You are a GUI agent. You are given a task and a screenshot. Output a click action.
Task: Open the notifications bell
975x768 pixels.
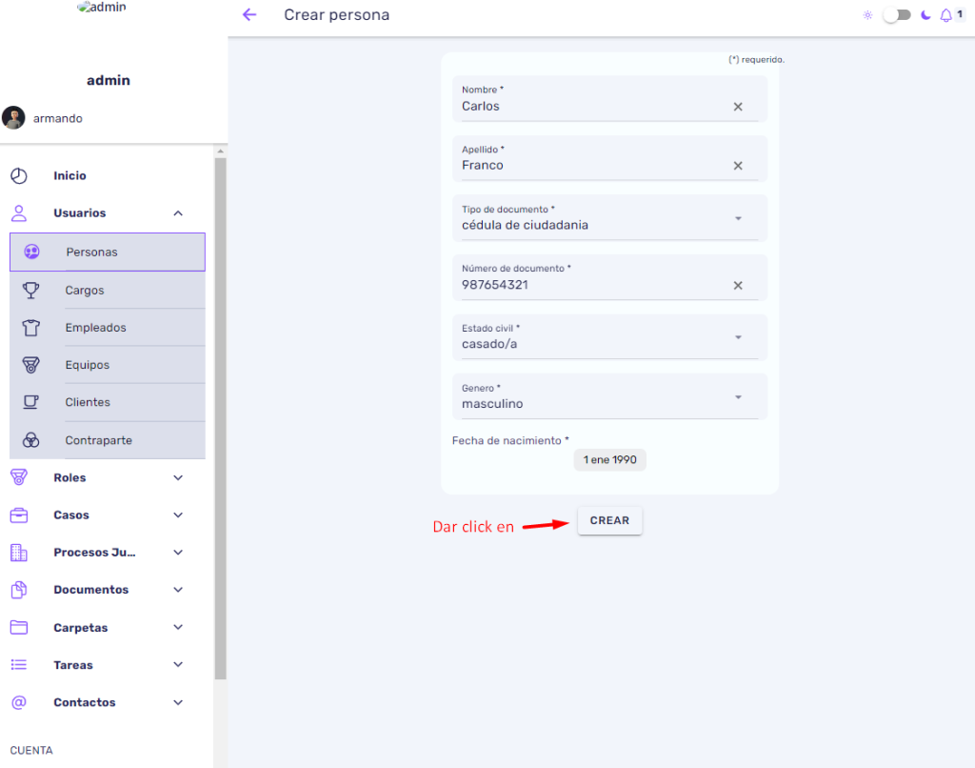[x=945, y=15]
